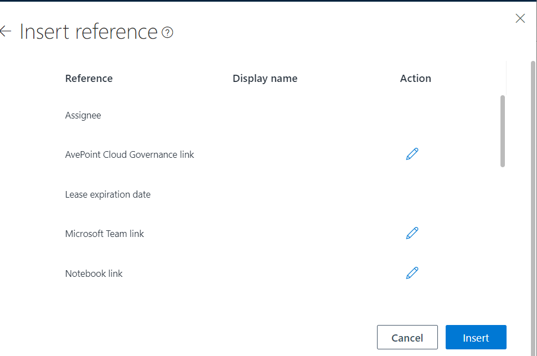
Task: Select the Assignee reference row
Action: (x=83, y=115)
